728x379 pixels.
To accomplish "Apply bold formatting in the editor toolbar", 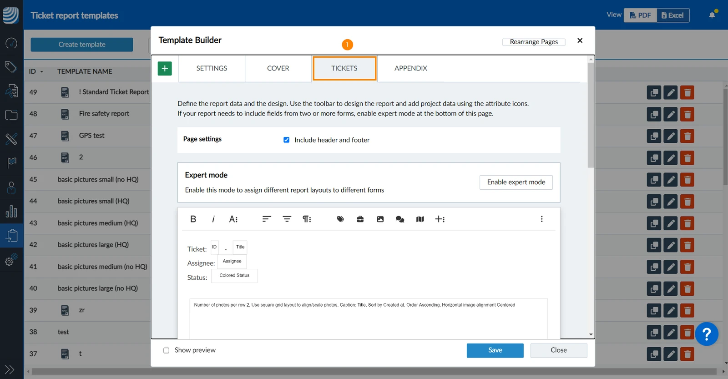I will (193, 219).
